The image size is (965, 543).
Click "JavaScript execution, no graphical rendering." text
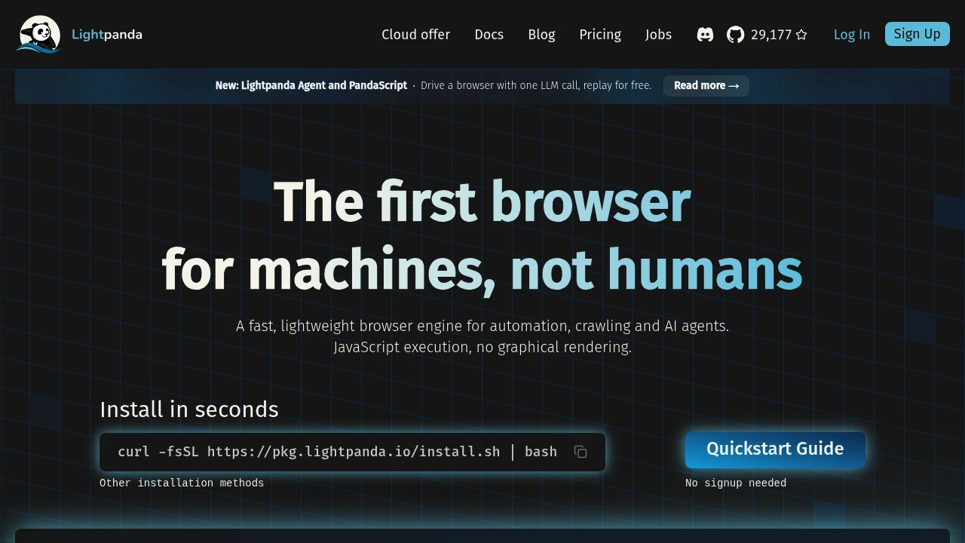482,347
